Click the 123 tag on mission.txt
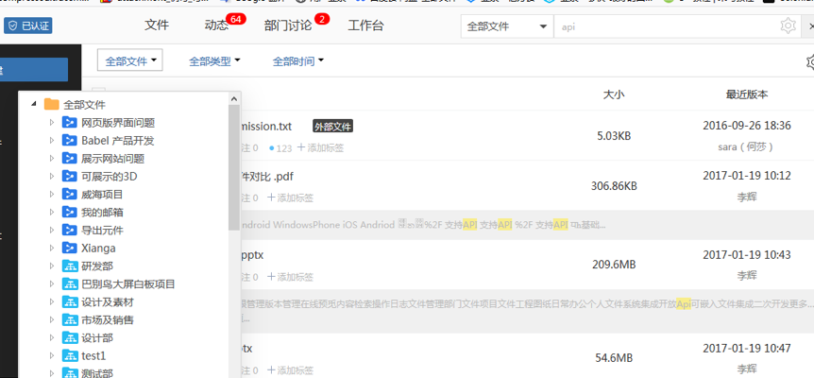This screenshot has height=378, width=814. (280, 148)
